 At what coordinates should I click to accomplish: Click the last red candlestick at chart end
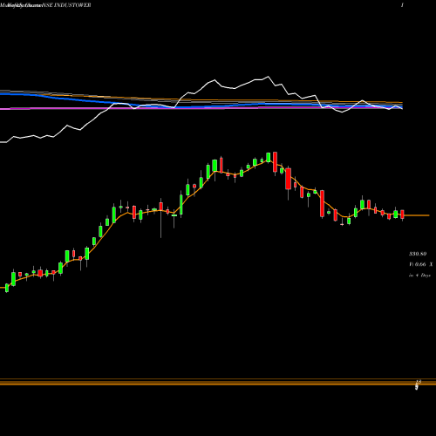point(402,215)
